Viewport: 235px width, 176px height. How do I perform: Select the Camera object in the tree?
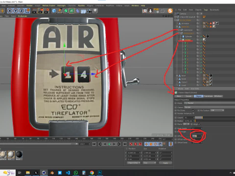(x=183, y=14)
